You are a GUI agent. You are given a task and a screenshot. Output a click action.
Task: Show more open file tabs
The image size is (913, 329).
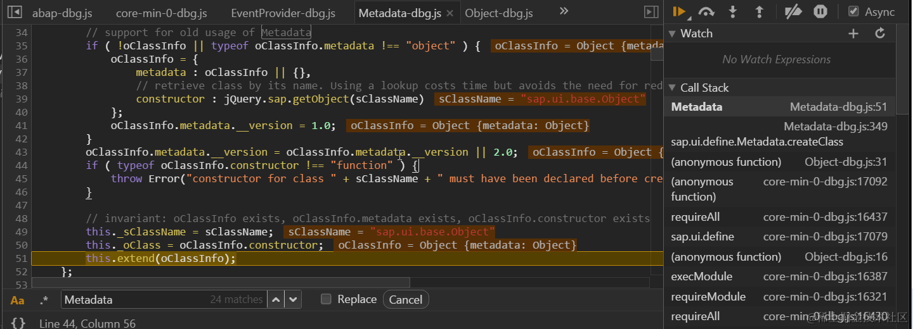(x=564, y=11)
